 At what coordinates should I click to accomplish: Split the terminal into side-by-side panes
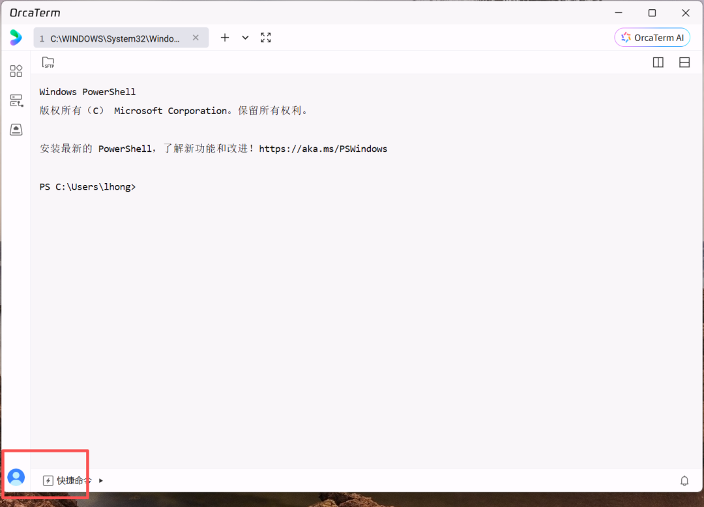658,63
